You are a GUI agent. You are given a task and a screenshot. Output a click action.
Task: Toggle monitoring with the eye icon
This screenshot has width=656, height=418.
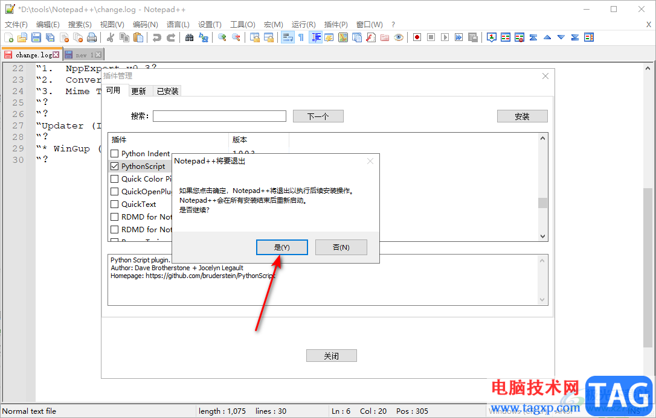(399, 37)
